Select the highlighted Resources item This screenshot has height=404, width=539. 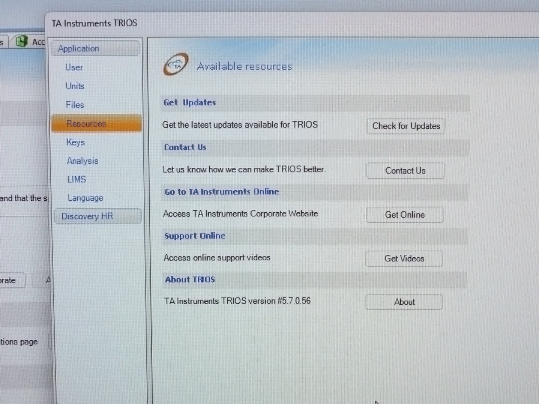tap(96, 123)
